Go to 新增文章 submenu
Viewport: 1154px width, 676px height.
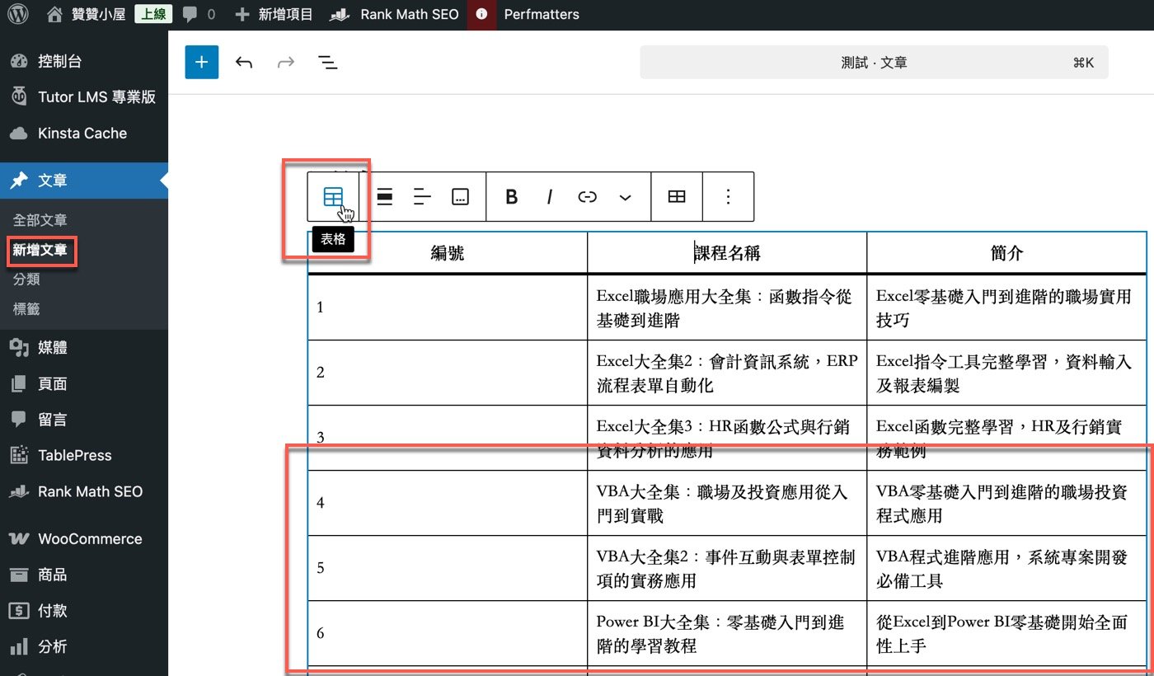[40, 250]
